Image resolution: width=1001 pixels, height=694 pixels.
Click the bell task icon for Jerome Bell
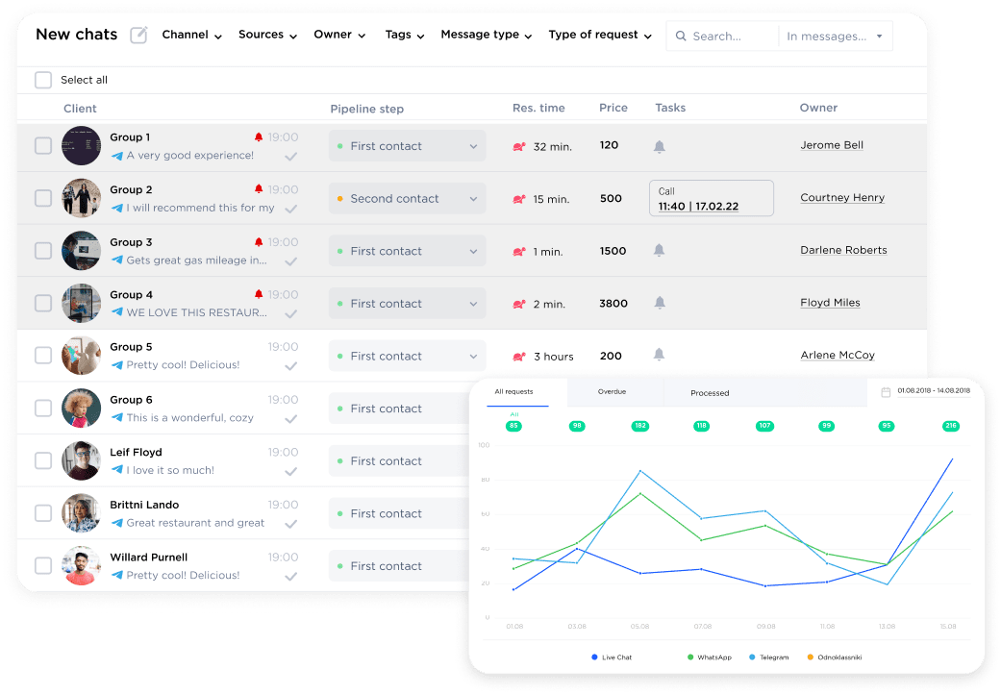660,147
